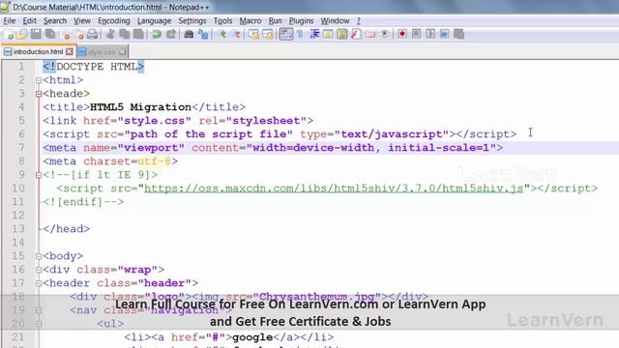
Task: Click the Paste toolbar icon
Action: pyautogui.click(x=138, y=35)
